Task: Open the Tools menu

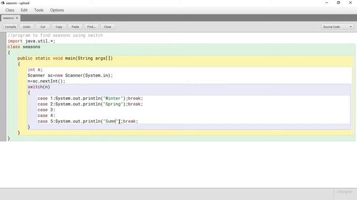Action: 38,10
